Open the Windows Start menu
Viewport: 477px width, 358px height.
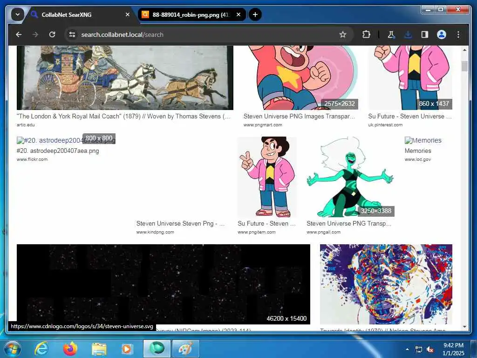pos(12,349)
